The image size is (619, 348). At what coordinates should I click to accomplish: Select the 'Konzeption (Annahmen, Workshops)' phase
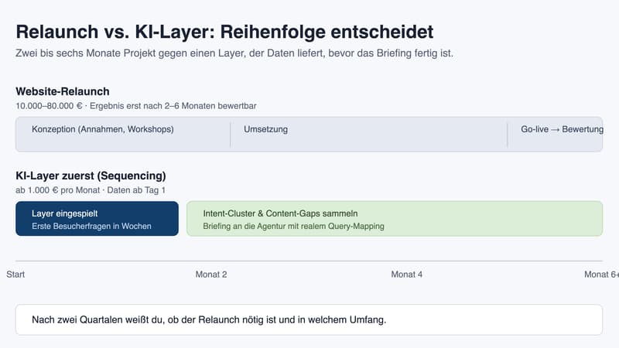point(123,134)
